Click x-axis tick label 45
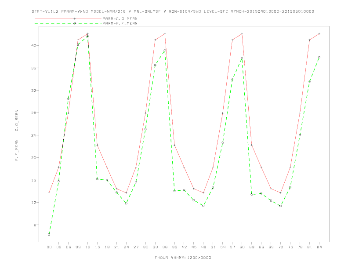This screenshot has height=269, width=348. (194, 247)
